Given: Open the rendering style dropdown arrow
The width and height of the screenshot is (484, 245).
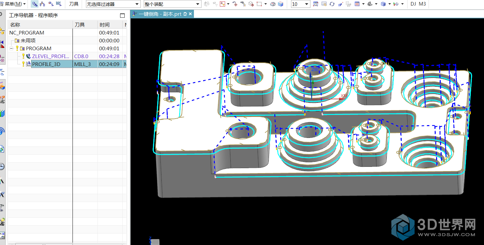Looking at the screenshot, I should pos(376,4).
